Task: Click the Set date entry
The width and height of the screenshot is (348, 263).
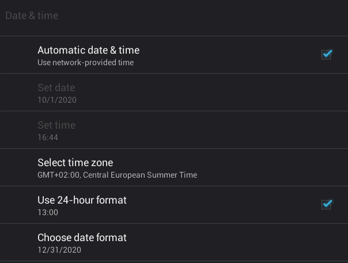Action: tap(174, 92)
